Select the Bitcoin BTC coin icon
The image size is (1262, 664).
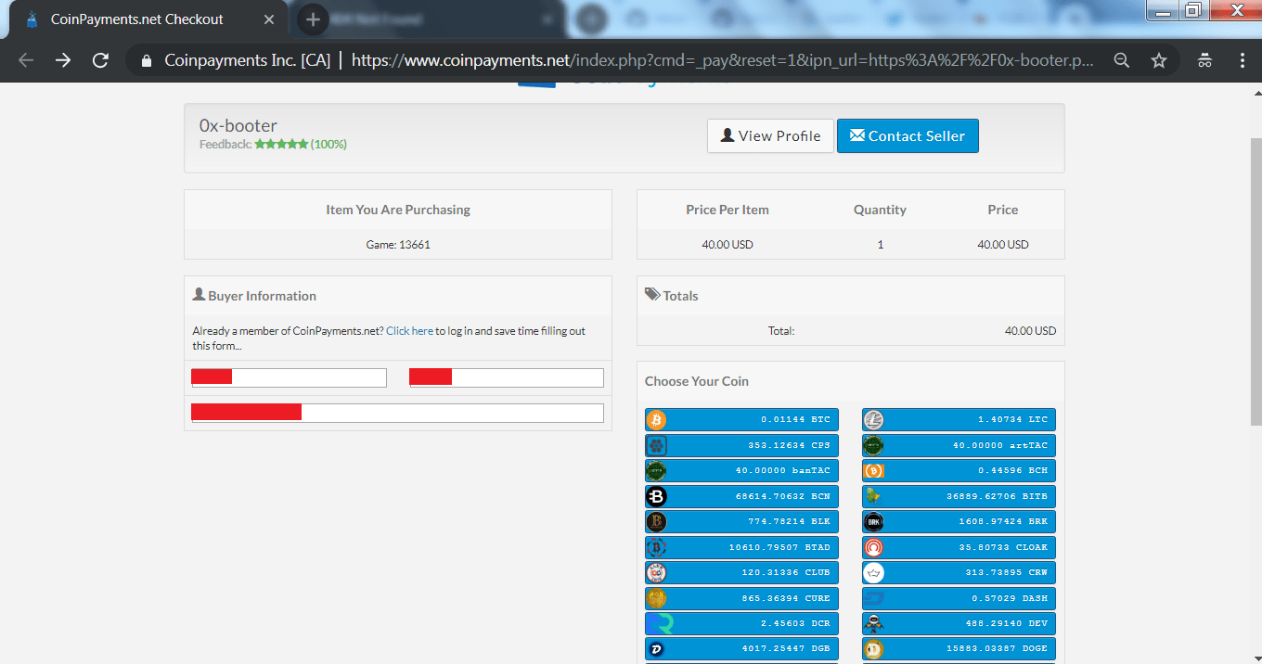tap(656, 420)
